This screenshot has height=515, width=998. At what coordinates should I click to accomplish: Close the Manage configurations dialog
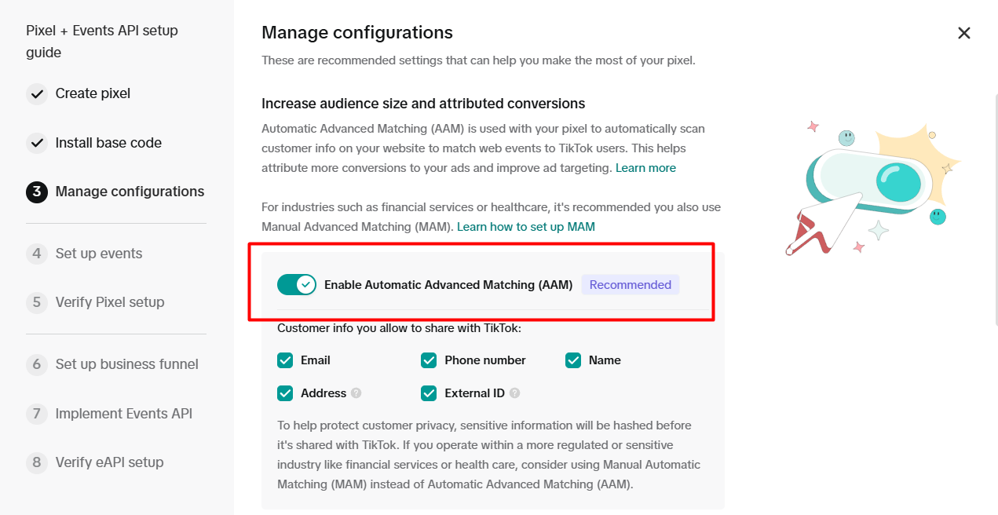pos(964,33)
